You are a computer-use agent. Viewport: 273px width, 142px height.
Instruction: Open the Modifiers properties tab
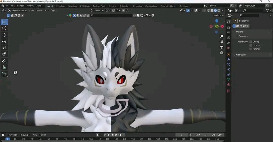[x=229, y=59]
